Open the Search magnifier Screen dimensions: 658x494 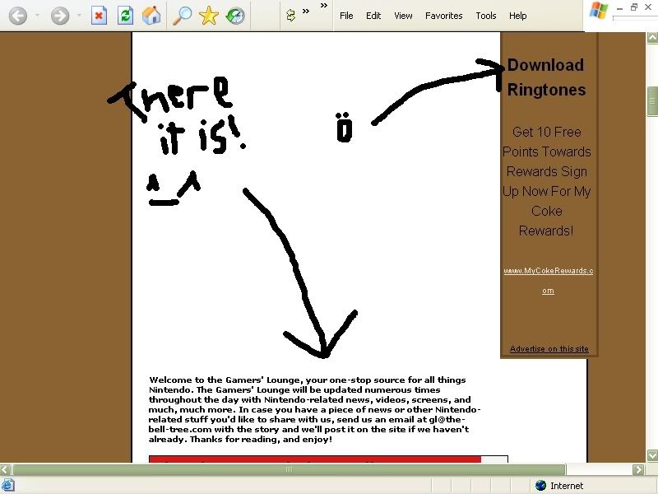(x=183, y=16)
